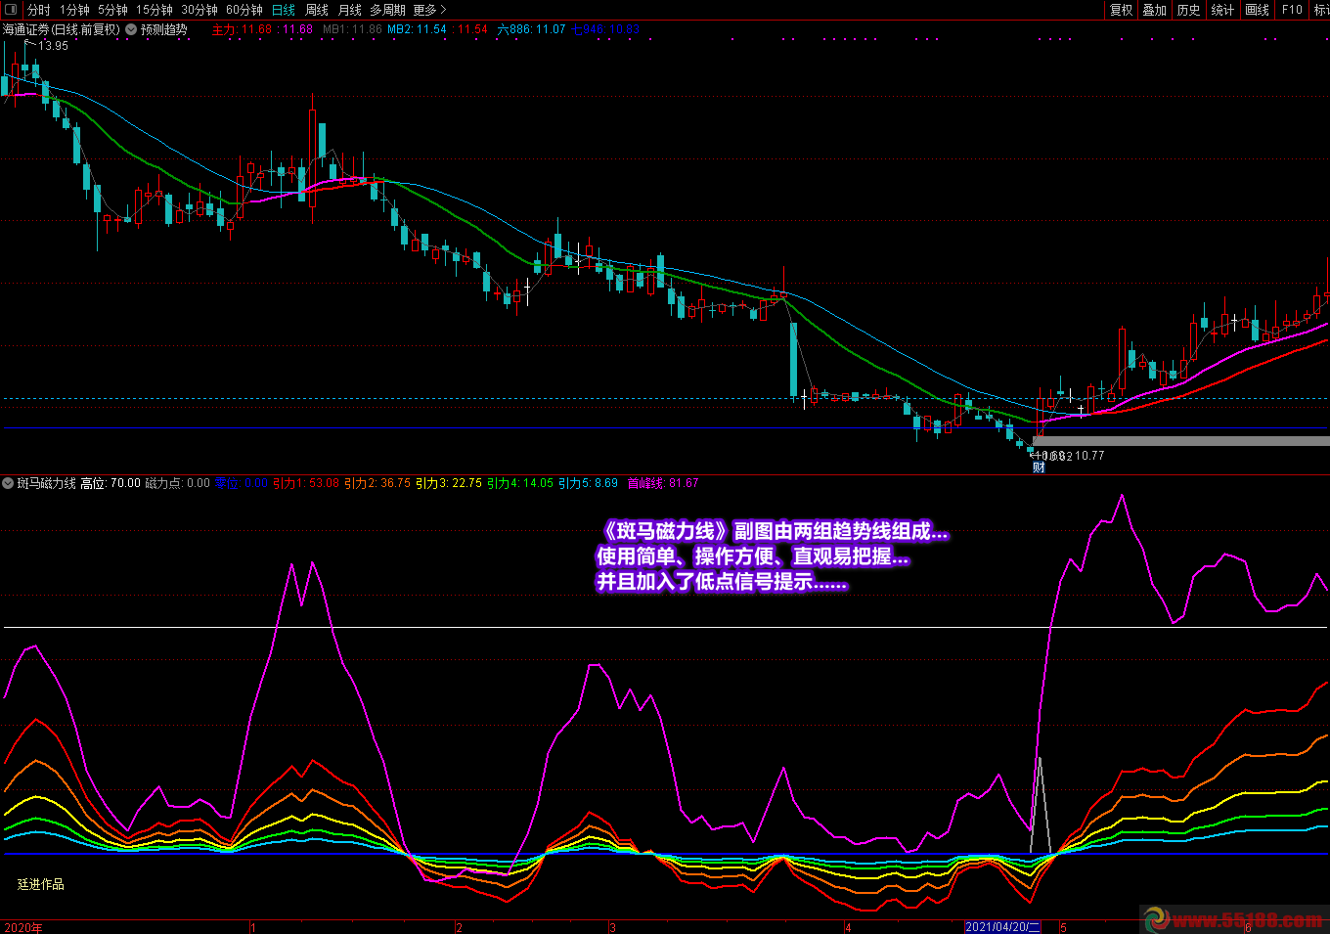Open the 历史 toolbar button
Viewport: 1330px width, 934px height.
tap(1188, 10)
